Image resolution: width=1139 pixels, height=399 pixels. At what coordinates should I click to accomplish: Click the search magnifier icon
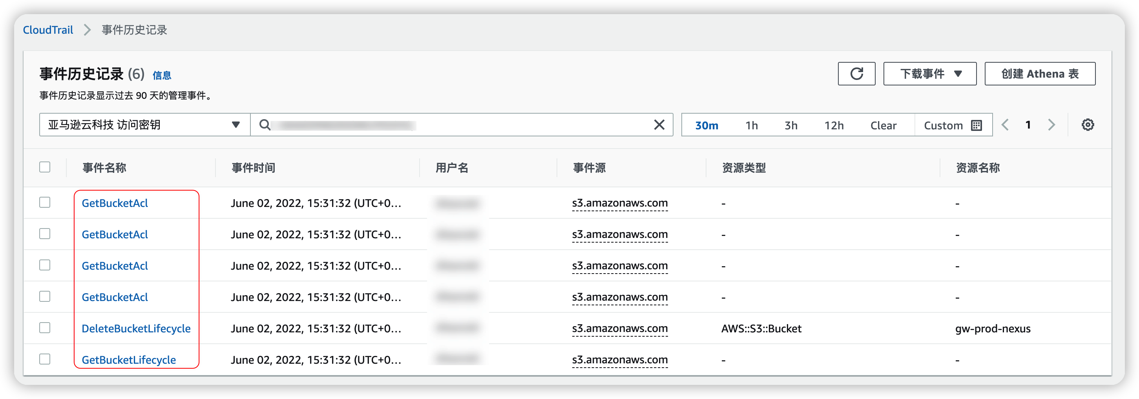[265, 125]
